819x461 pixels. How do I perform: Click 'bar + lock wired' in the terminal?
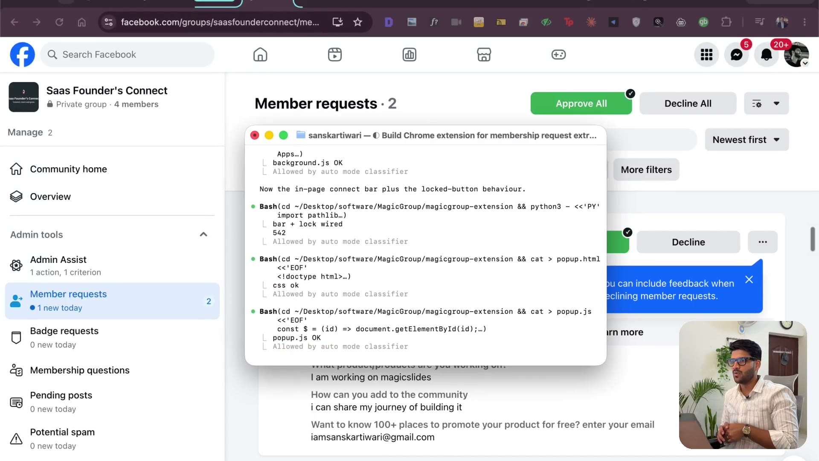coord(308,224)
